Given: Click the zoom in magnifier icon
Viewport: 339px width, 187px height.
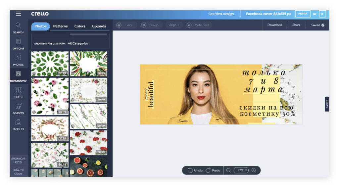Looking at the screenshot, I should pos(254,170).
